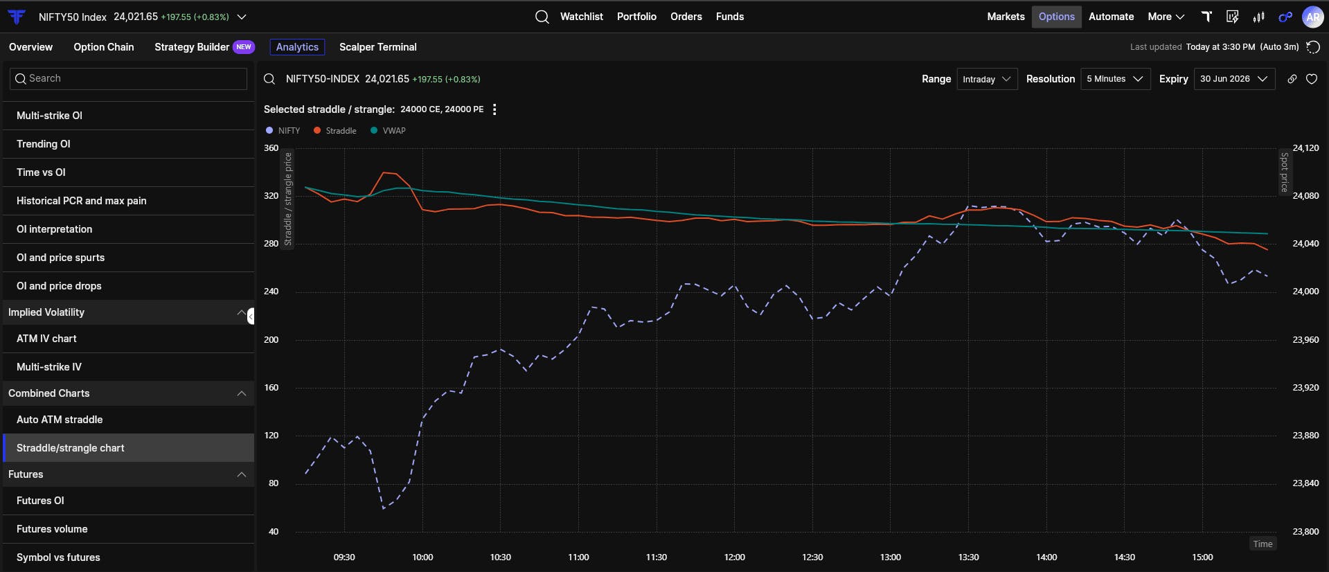Image resolution: width=1329 pixels, height=572 pixels.
Task: Copy the chart link using the link icon
Action: click(x=1292, y=79)
